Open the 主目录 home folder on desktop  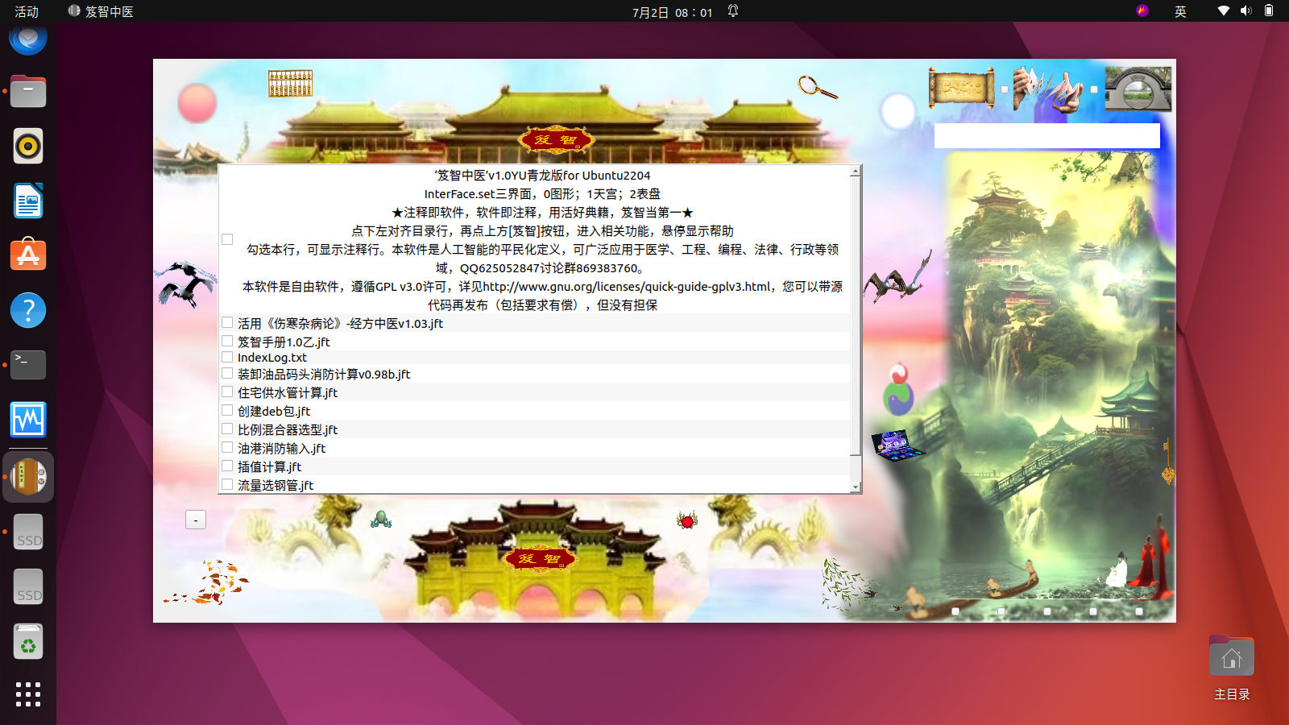[1232, 667]
